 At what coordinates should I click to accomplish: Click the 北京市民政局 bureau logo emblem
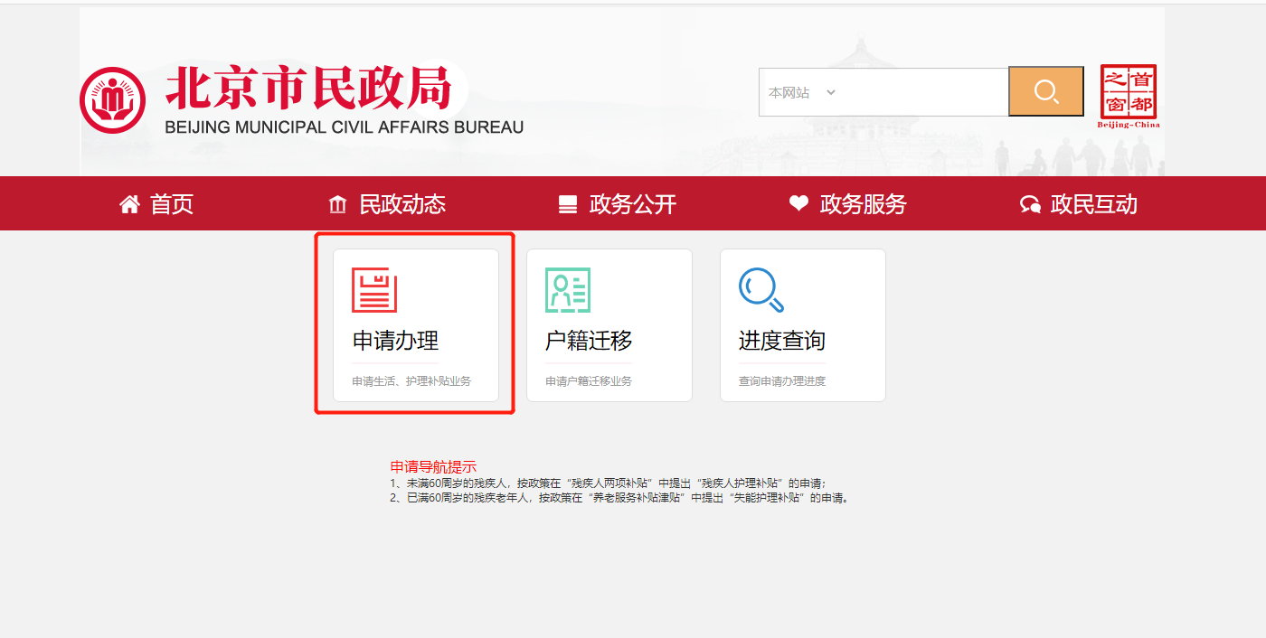pos(111,99)
